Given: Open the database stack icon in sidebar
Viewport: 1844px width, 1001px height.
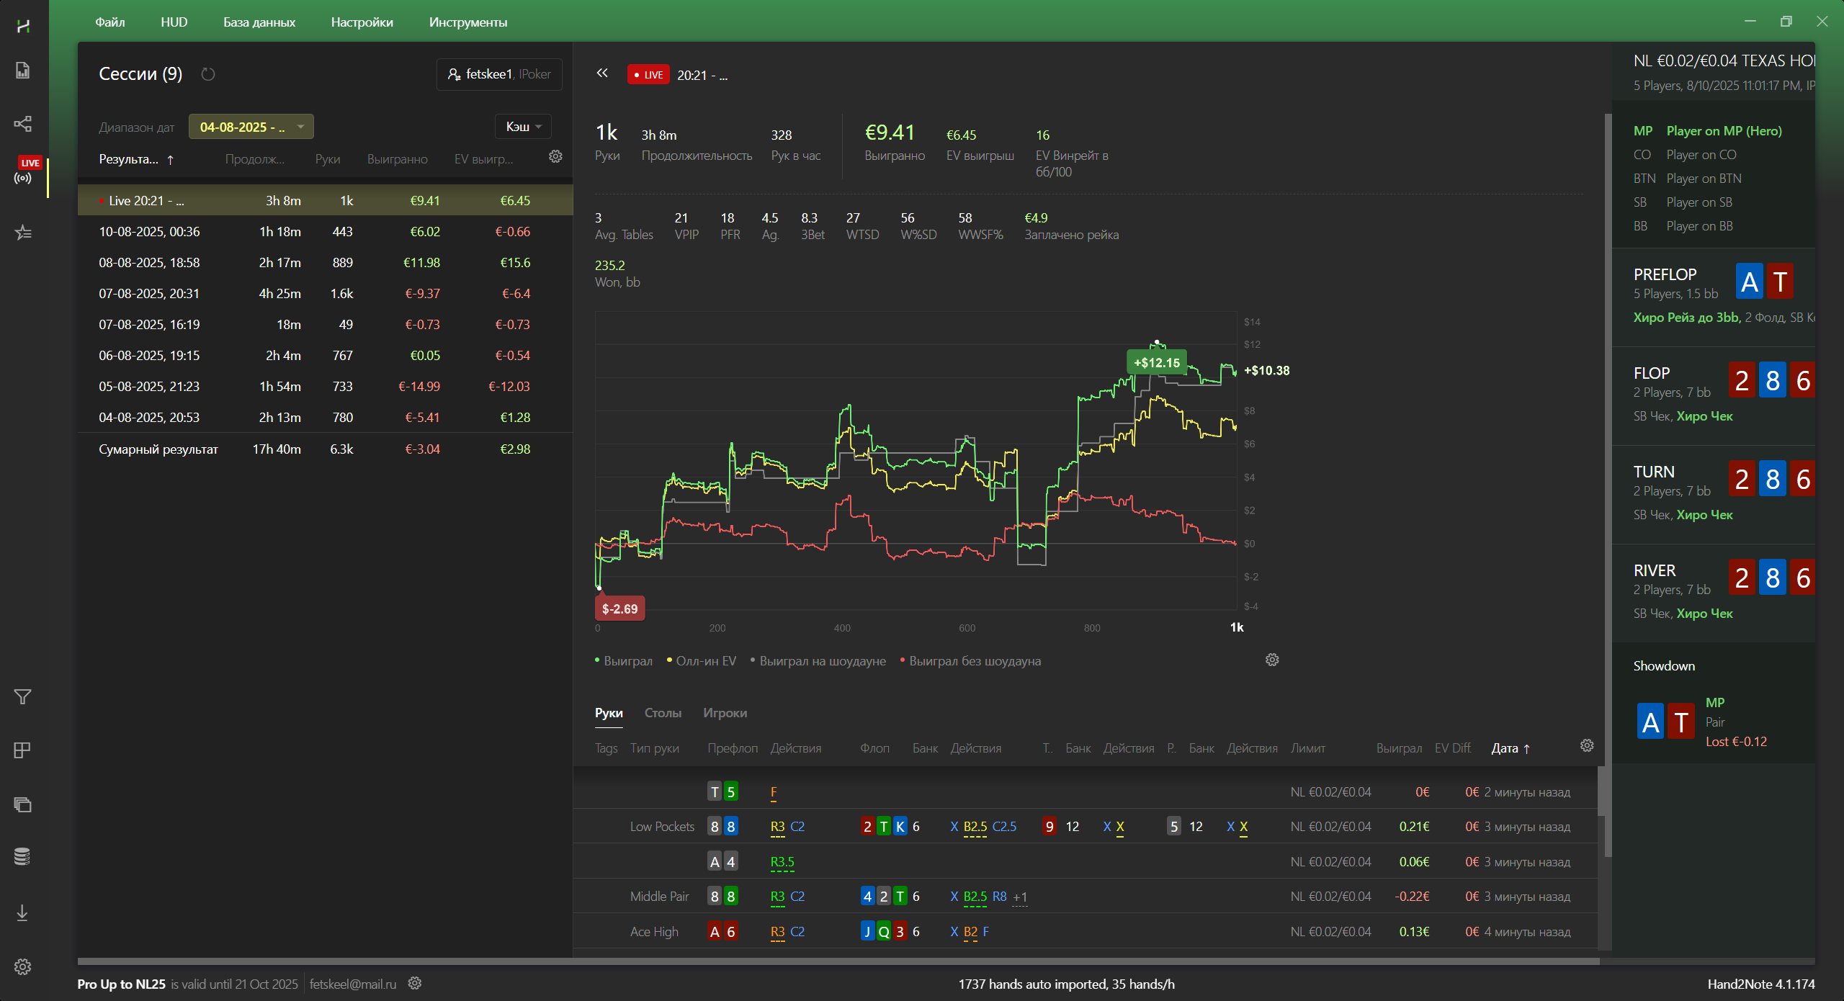Looking at the screenshot, I should [23, 857].
